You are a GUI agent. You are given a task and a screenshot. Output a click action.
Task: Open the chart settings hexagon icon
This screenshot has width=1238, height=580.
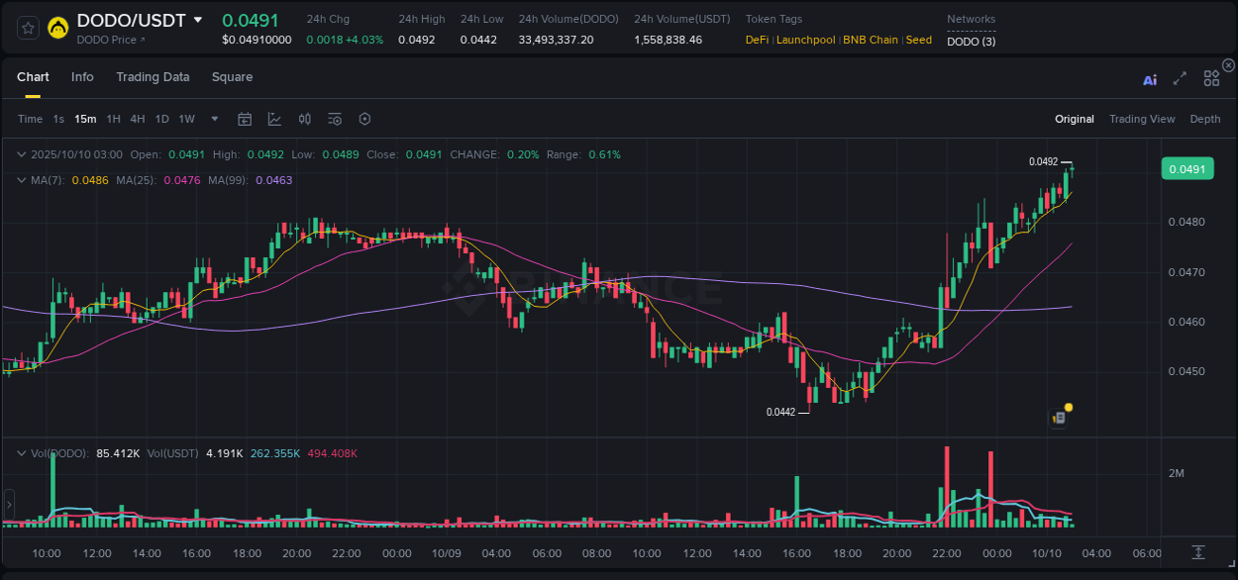click(364, 119)
